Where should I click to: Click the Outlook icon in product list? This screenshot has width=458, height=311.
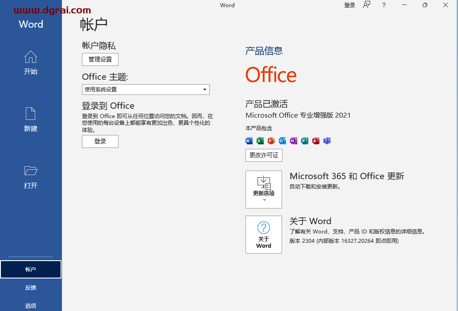pyautogui.click(x=282, y=141)
